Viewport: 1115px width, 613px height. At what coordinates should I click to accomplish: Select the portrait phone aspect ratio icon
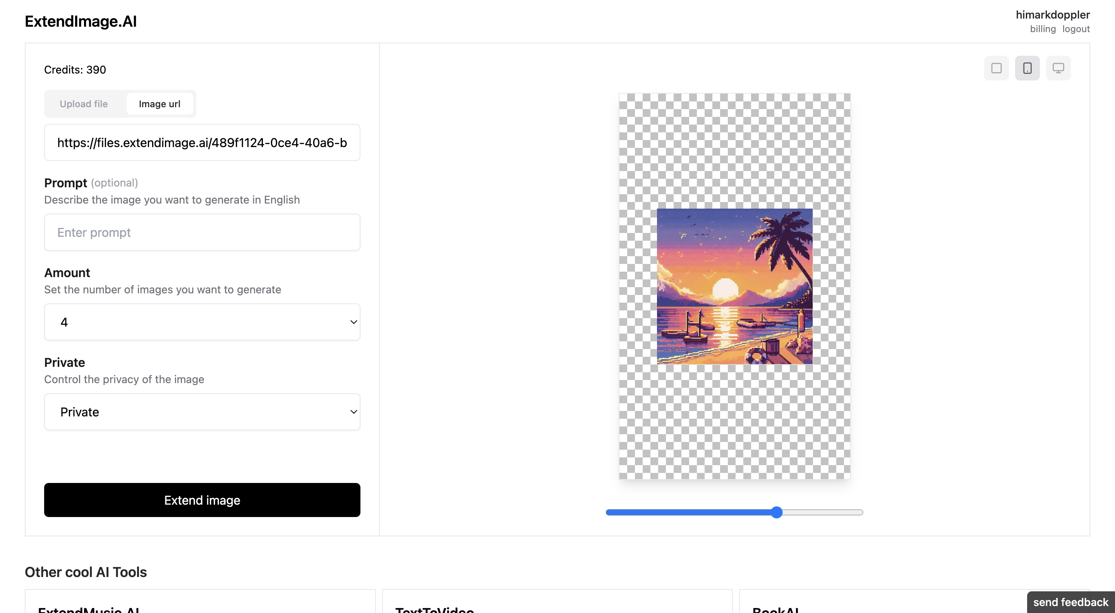click(x=1027, y=68)
